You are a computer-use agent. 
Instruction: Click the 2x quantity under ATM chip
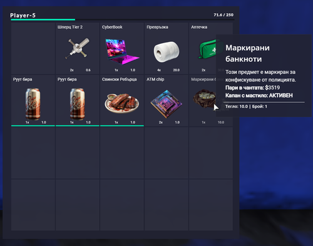click(x=161, y=122)
